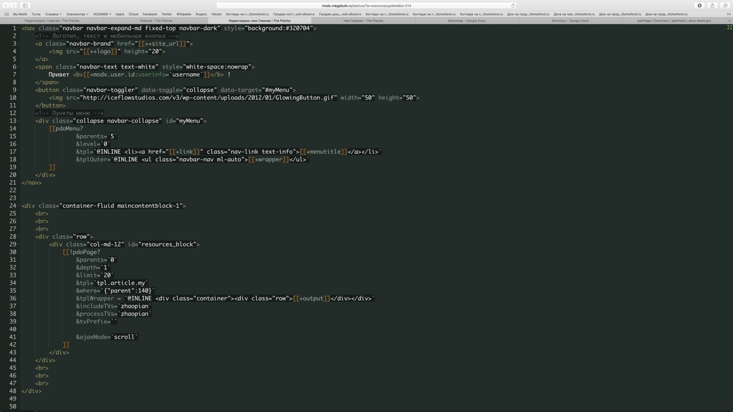Open the Wikipedia bookmark
733x412 pixels.
pos(184,14)
